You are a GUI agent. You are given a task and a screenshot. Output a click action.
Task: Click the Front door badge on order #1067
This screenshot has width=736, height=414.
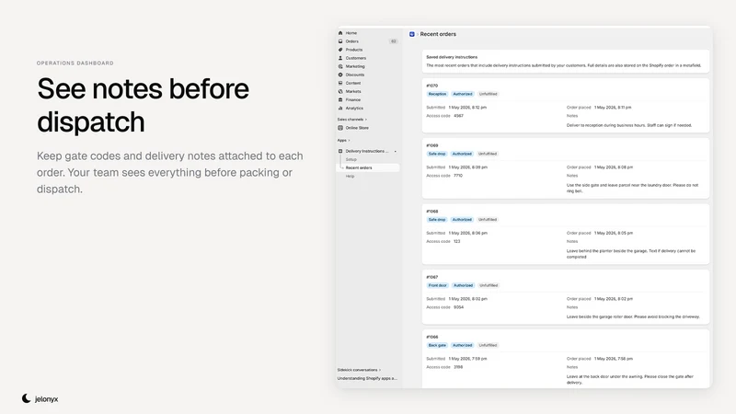[x=438, y=285]
